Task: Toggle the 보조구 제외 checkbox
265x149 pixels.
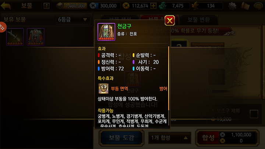Action: click(254, 114)
